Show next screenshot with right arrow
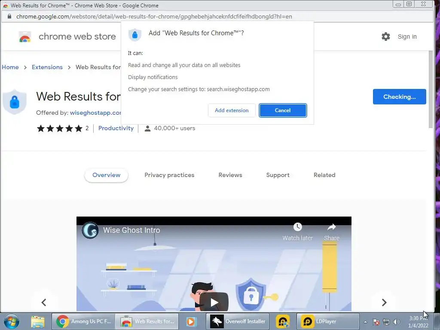This screenshot has width=440, height=330. (384, 302)
